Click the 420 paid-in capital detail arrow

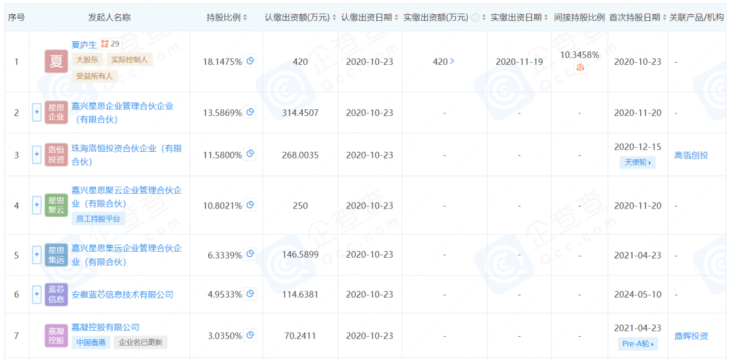(452, 61)
